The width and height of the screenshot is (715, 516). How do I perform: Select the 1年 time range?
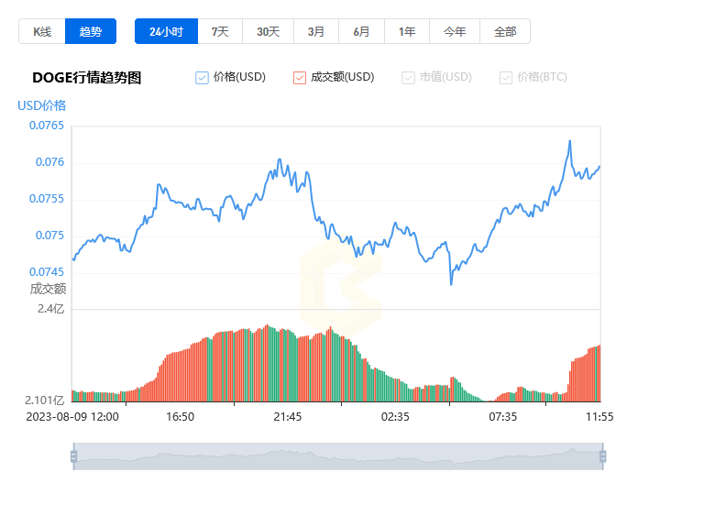click(x=407, y=31)
